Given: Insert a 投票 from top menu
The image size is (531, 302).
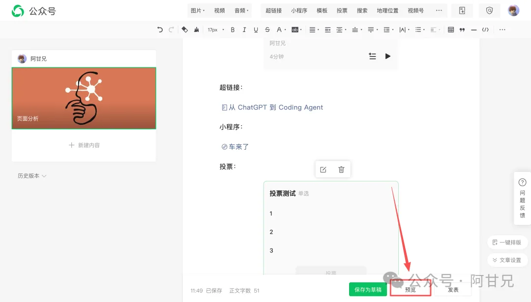Looking at the screenshot, I should point(342,10).
